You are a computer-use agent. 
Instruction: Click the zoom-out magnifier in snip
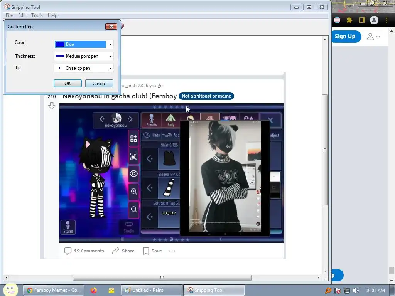pyautogui.click(x=133, y=209)
